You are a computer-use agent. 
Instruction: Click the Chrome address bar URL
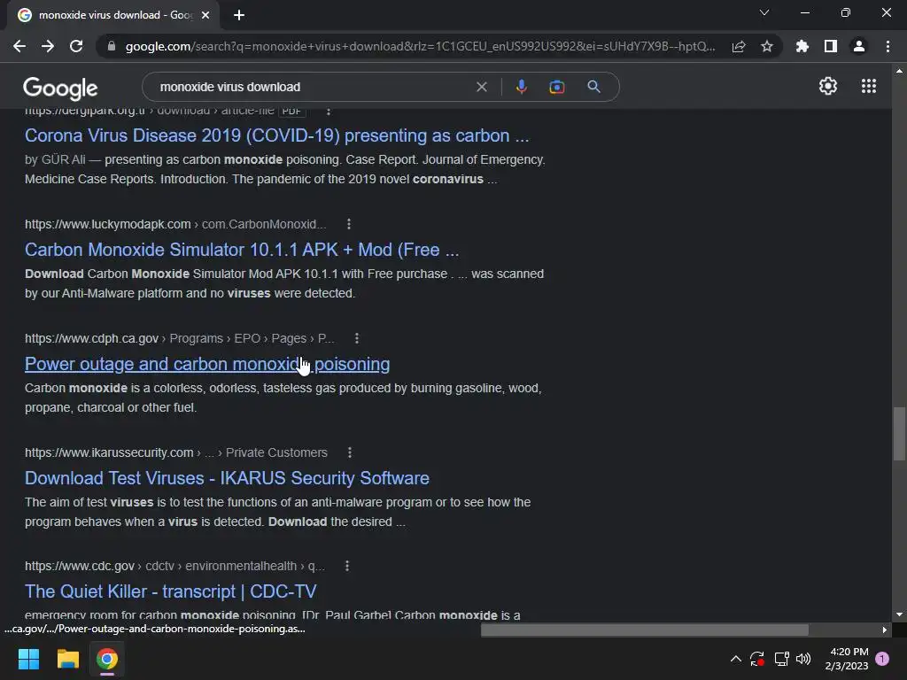point(420,46)
